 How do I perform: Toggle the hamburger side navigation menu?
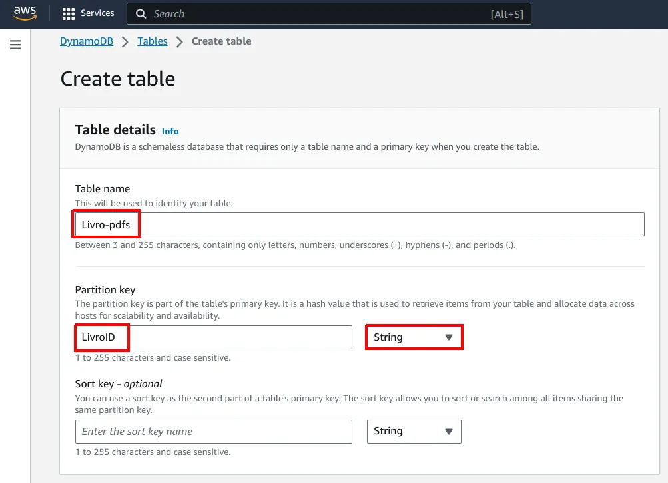coord(15,45)
